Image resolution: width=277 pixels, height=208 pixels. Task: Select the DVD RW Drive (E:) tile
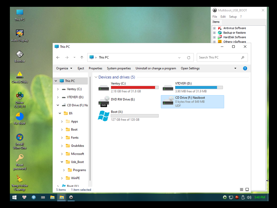(x=128, y=102)
